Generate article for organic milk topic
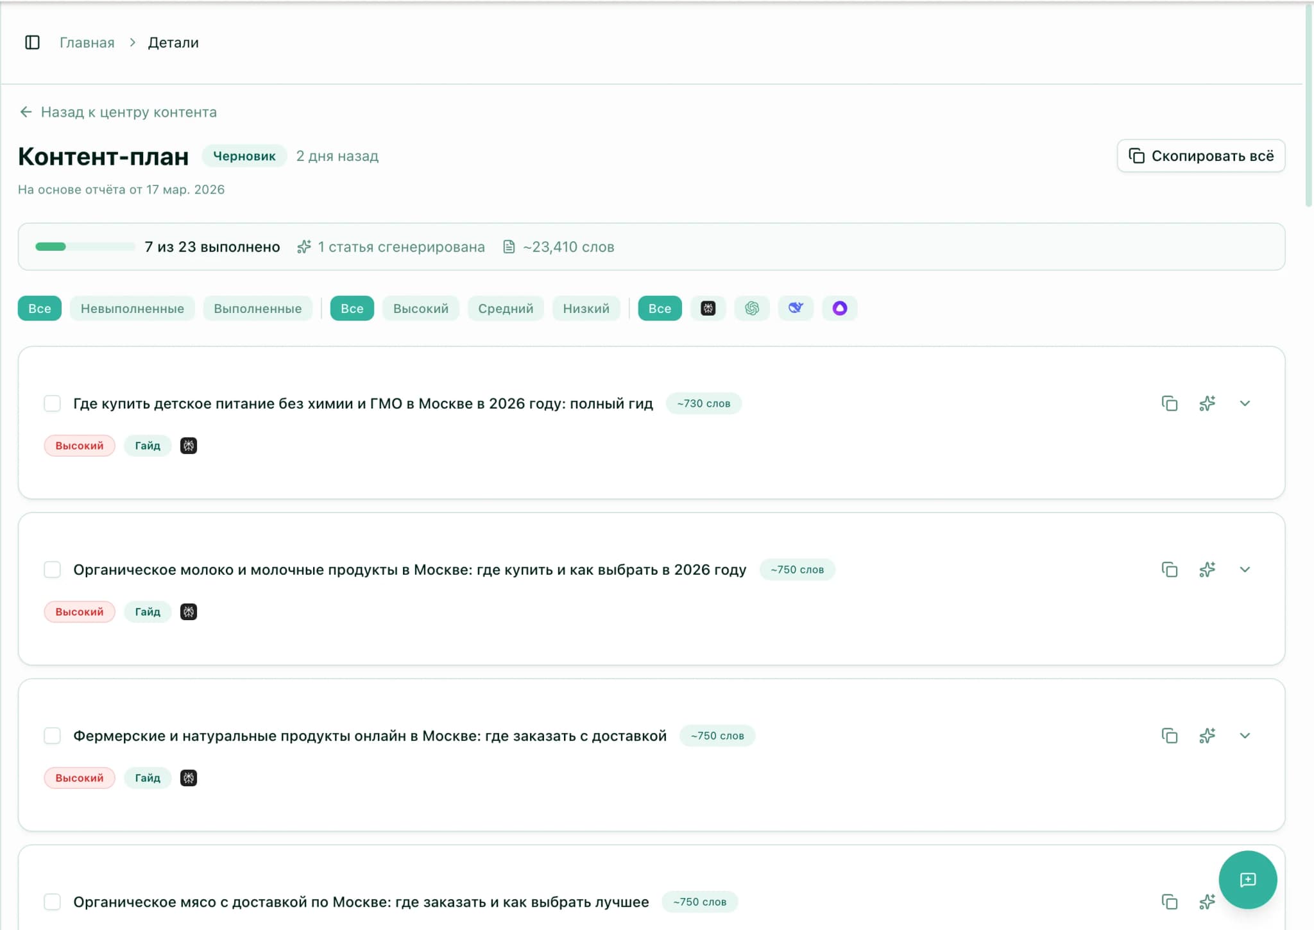This screenshot has width=1314, height=930. click(1207, 570)
